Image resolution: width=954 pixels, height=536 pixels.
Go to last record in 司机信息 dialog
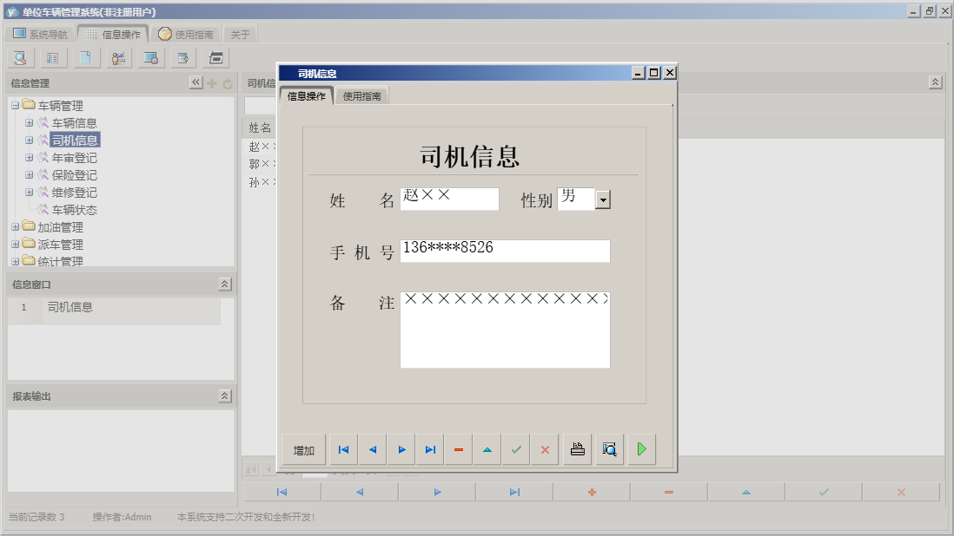click(430, 450)
